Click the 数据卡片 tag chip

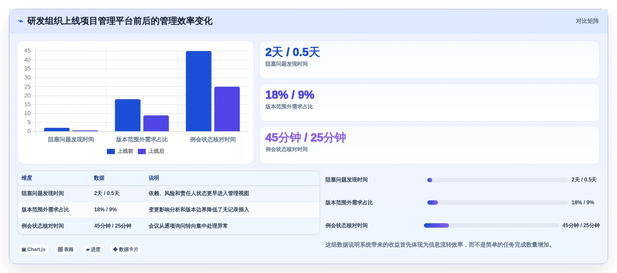(126, 249)
